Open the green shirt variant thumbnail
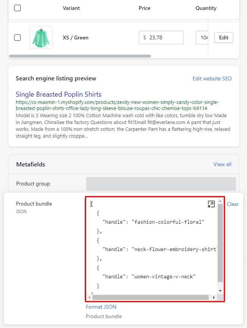The width and height of the screenshot is (247, 328). click(x=41, y=38)
